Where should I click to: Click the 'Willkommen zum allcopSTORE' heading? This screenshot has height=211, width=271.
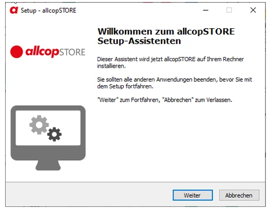[166, 32]
